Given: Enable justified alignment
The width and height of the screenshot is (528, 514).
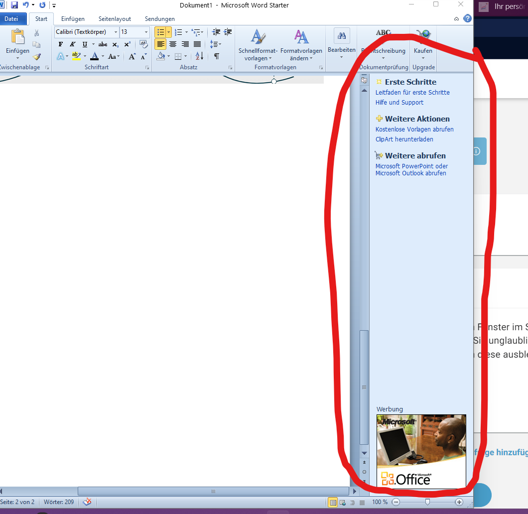Looking at the screenshot, I should (x=197, y=44).
